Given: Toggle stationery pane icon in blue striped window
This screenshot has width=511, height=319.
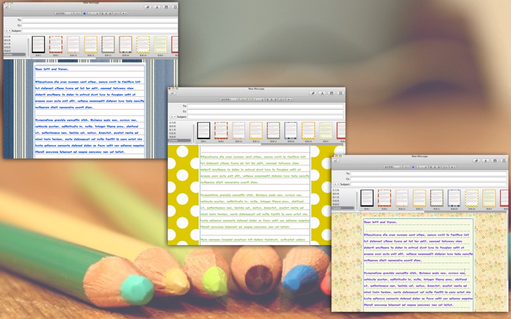Looking at the screenshot, I should [x=175, y=7].
